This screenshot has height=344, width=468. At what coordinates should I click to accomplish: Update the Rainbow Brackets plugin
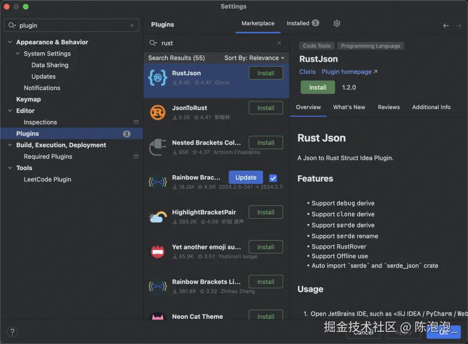pos(246,177)
